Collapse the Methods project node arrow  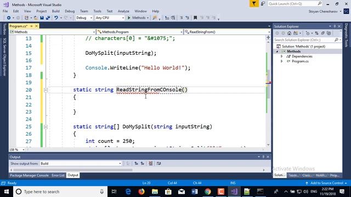[x=277, y=51]
